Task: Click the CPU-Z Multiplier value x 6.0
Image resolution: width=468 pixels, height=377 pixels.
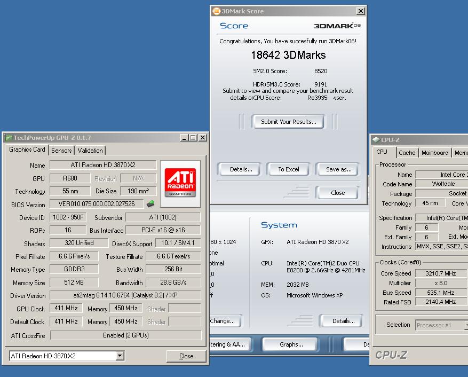Action: coord(441,283)
